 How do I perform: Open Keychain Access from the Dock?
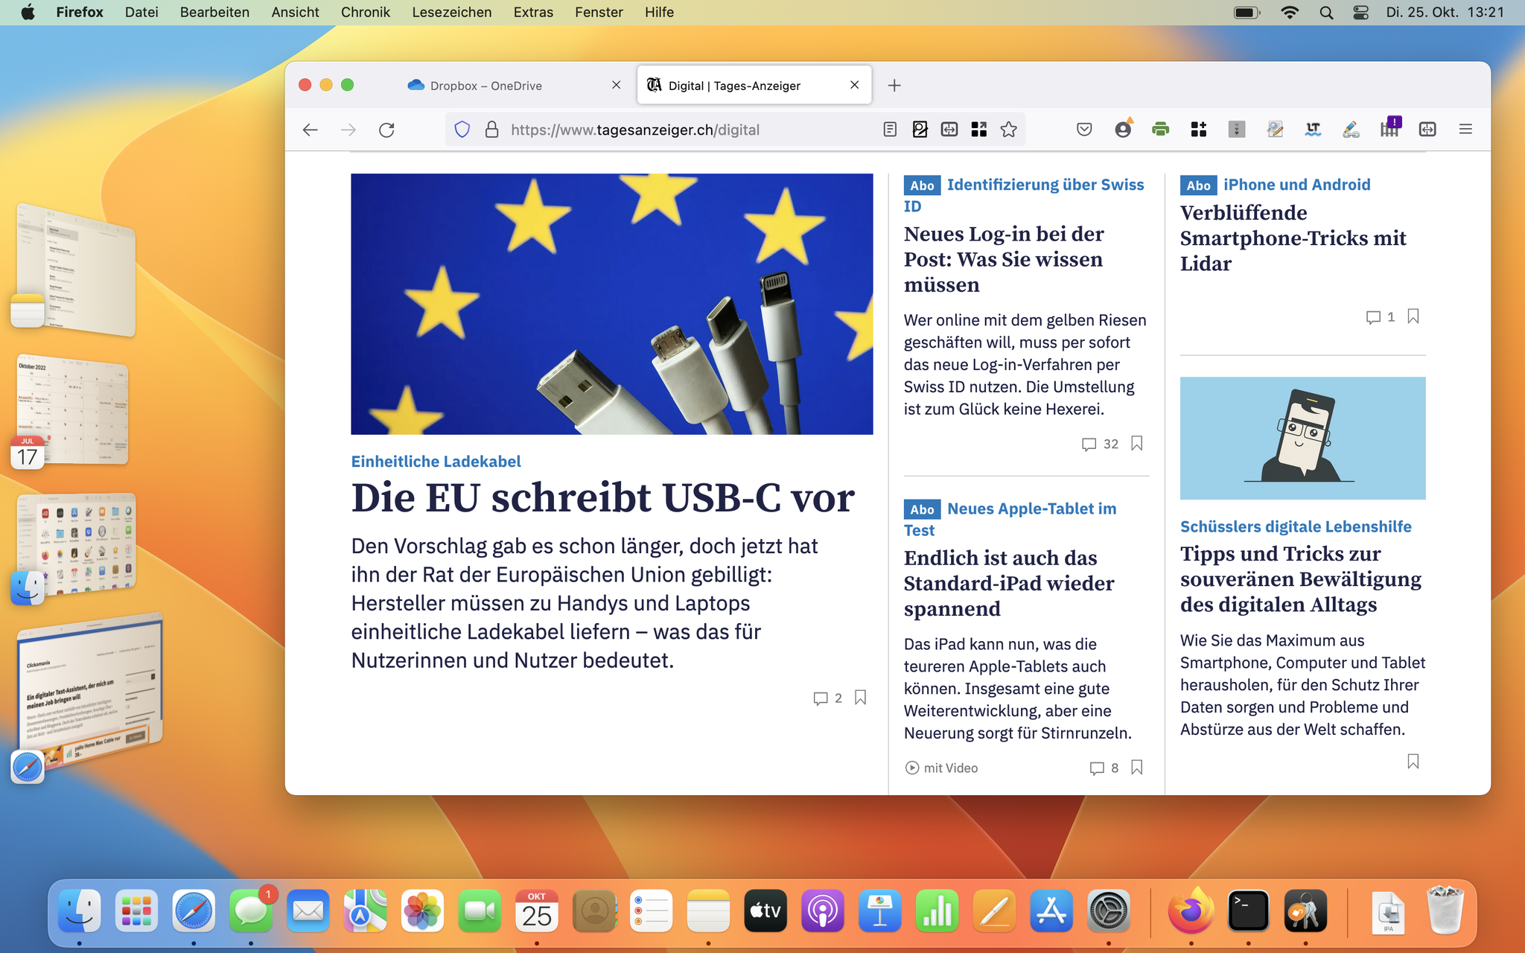[x=1305, y=911]
